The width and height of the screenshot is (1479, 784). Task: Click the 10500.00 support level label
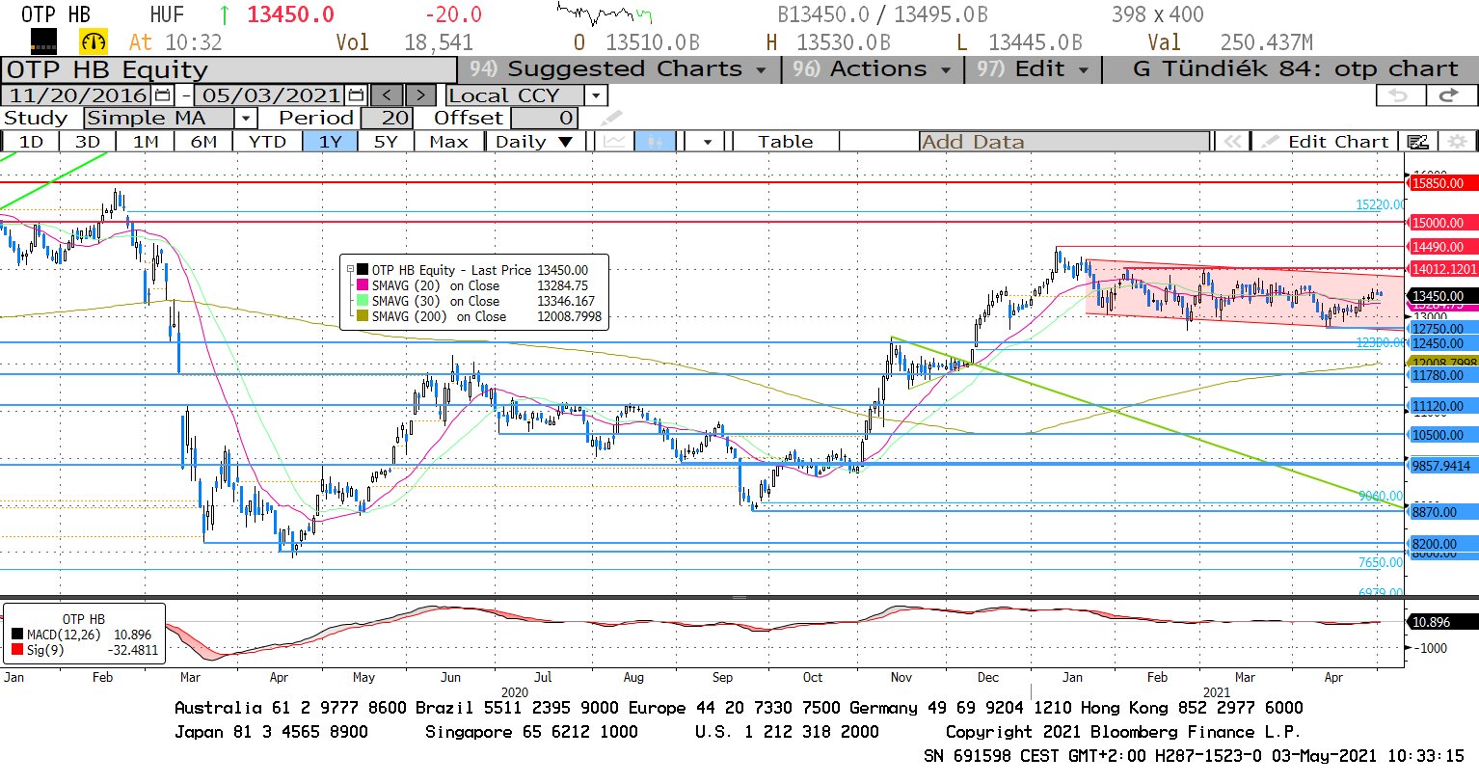click(1441, 435)
